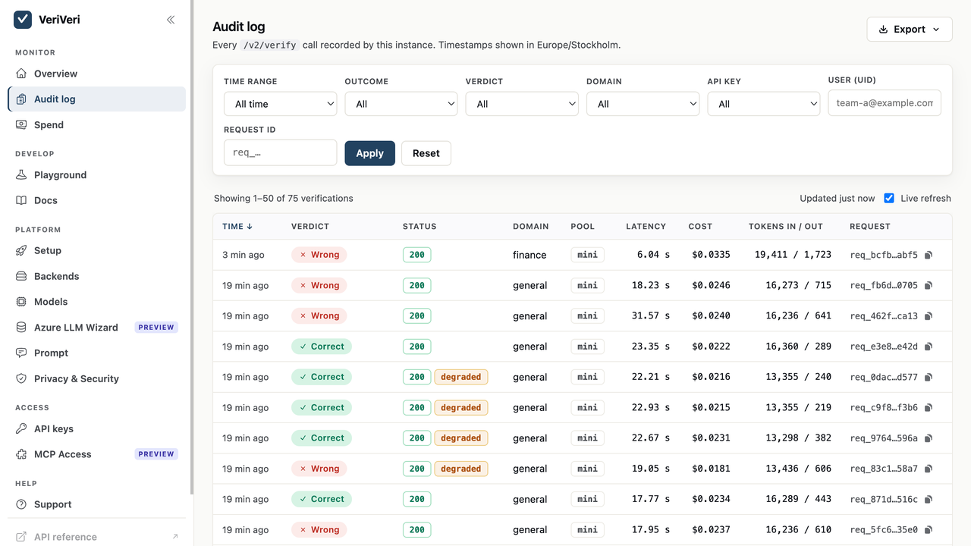Expand the Verdict filter dropdown
This screenshot has height=546, width=971.
click(x=522, y=104)
